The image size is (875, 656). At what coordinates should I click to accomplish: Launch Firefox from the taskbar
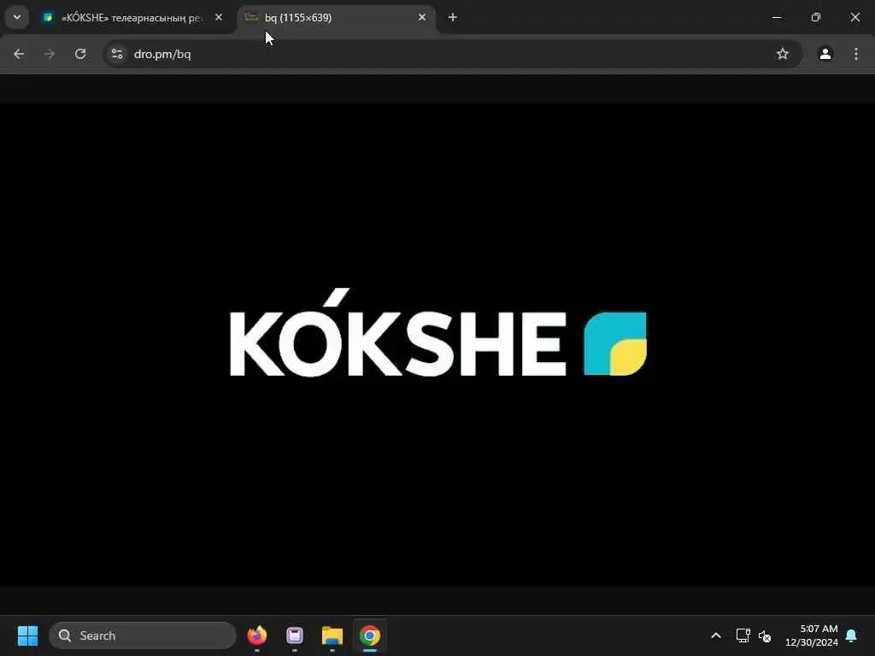256,635
